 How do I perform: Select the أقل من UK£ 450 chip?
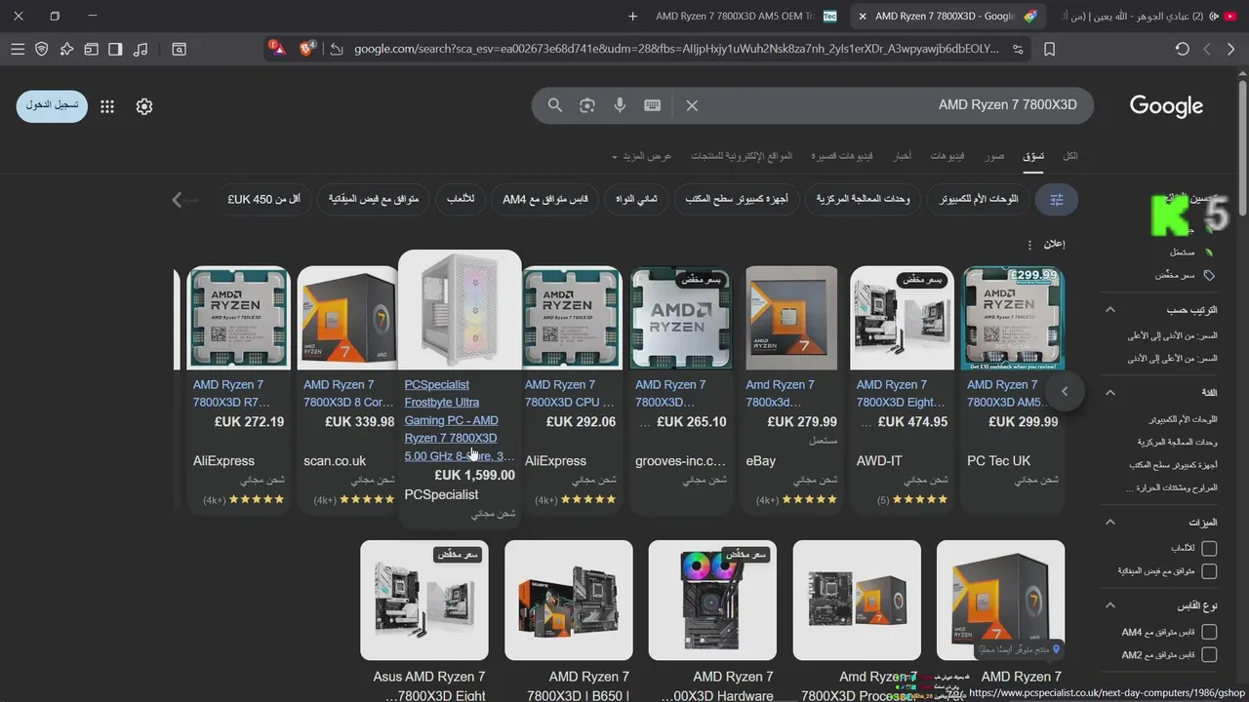click(x=264, y=199)
